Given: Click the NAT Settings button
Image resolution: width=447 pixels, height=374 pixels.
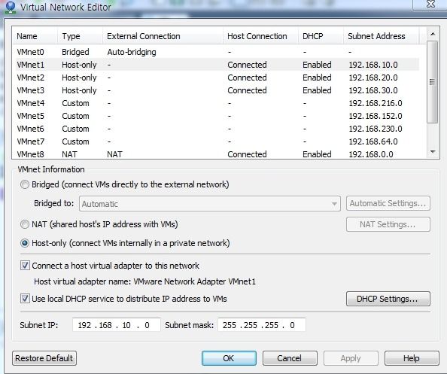Looking at the screenshot, I should [388, 224].
